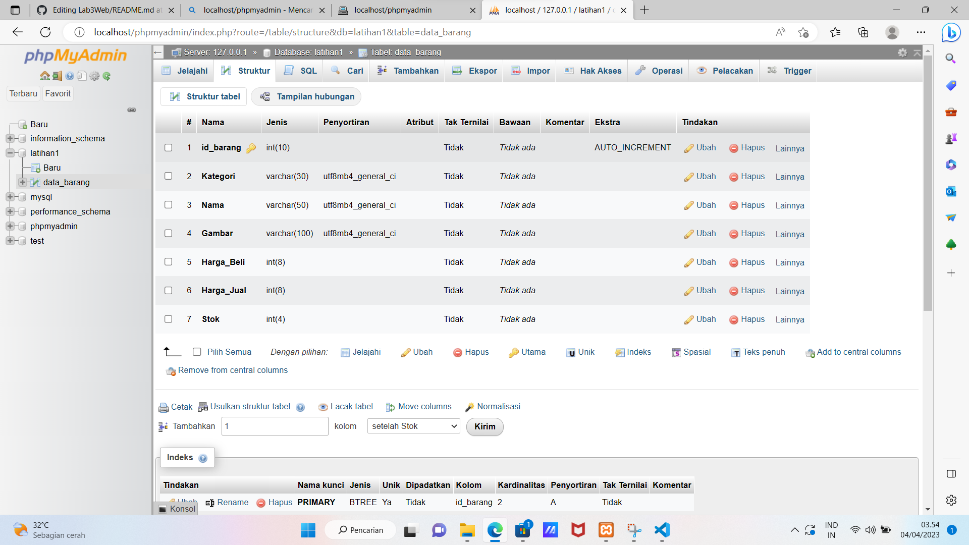The width and height of the screenshot is (969, 545).
Task: Select the Utama key action icon
Action: tap(514, 352)
